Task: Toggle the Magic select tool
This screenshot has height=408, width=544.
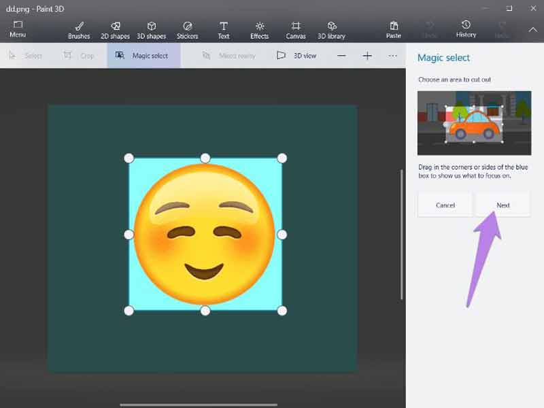Action: 143,56
